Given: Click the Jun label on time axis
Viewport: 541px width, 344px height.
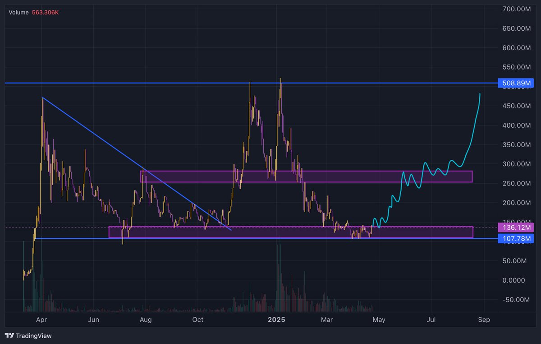Looking at the screenshot, I should [x=93, y=320].
